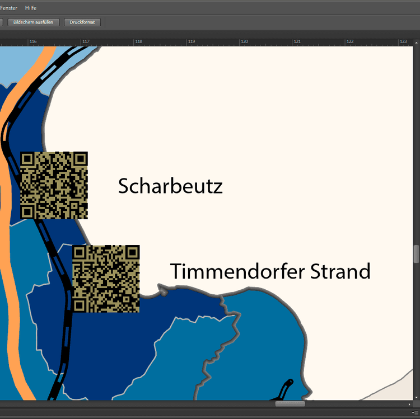The height and width of the screenshot is (419, 420).
Task: Select the QR code beside Timmendorfer Strand
Action: (106, 279)
